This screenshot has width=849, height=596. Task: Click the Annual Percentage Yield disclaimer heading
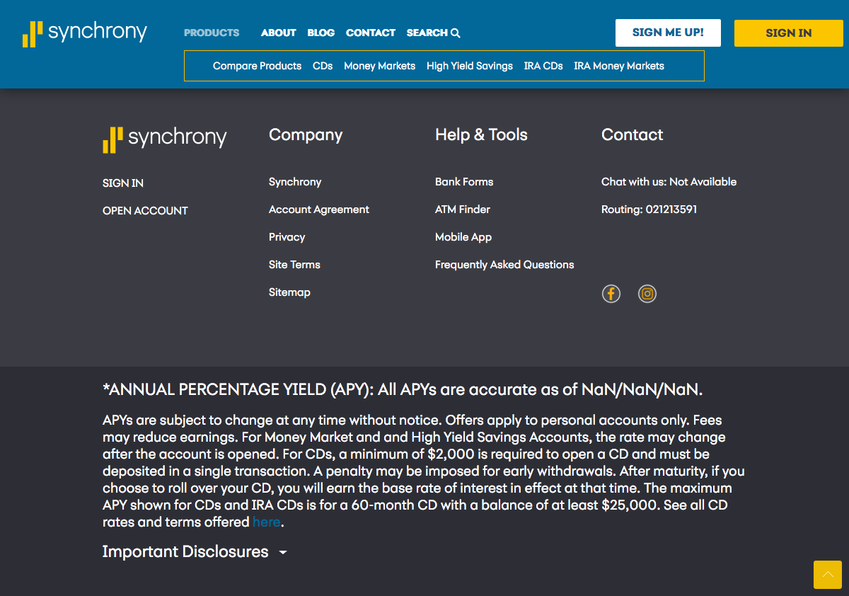403,390
